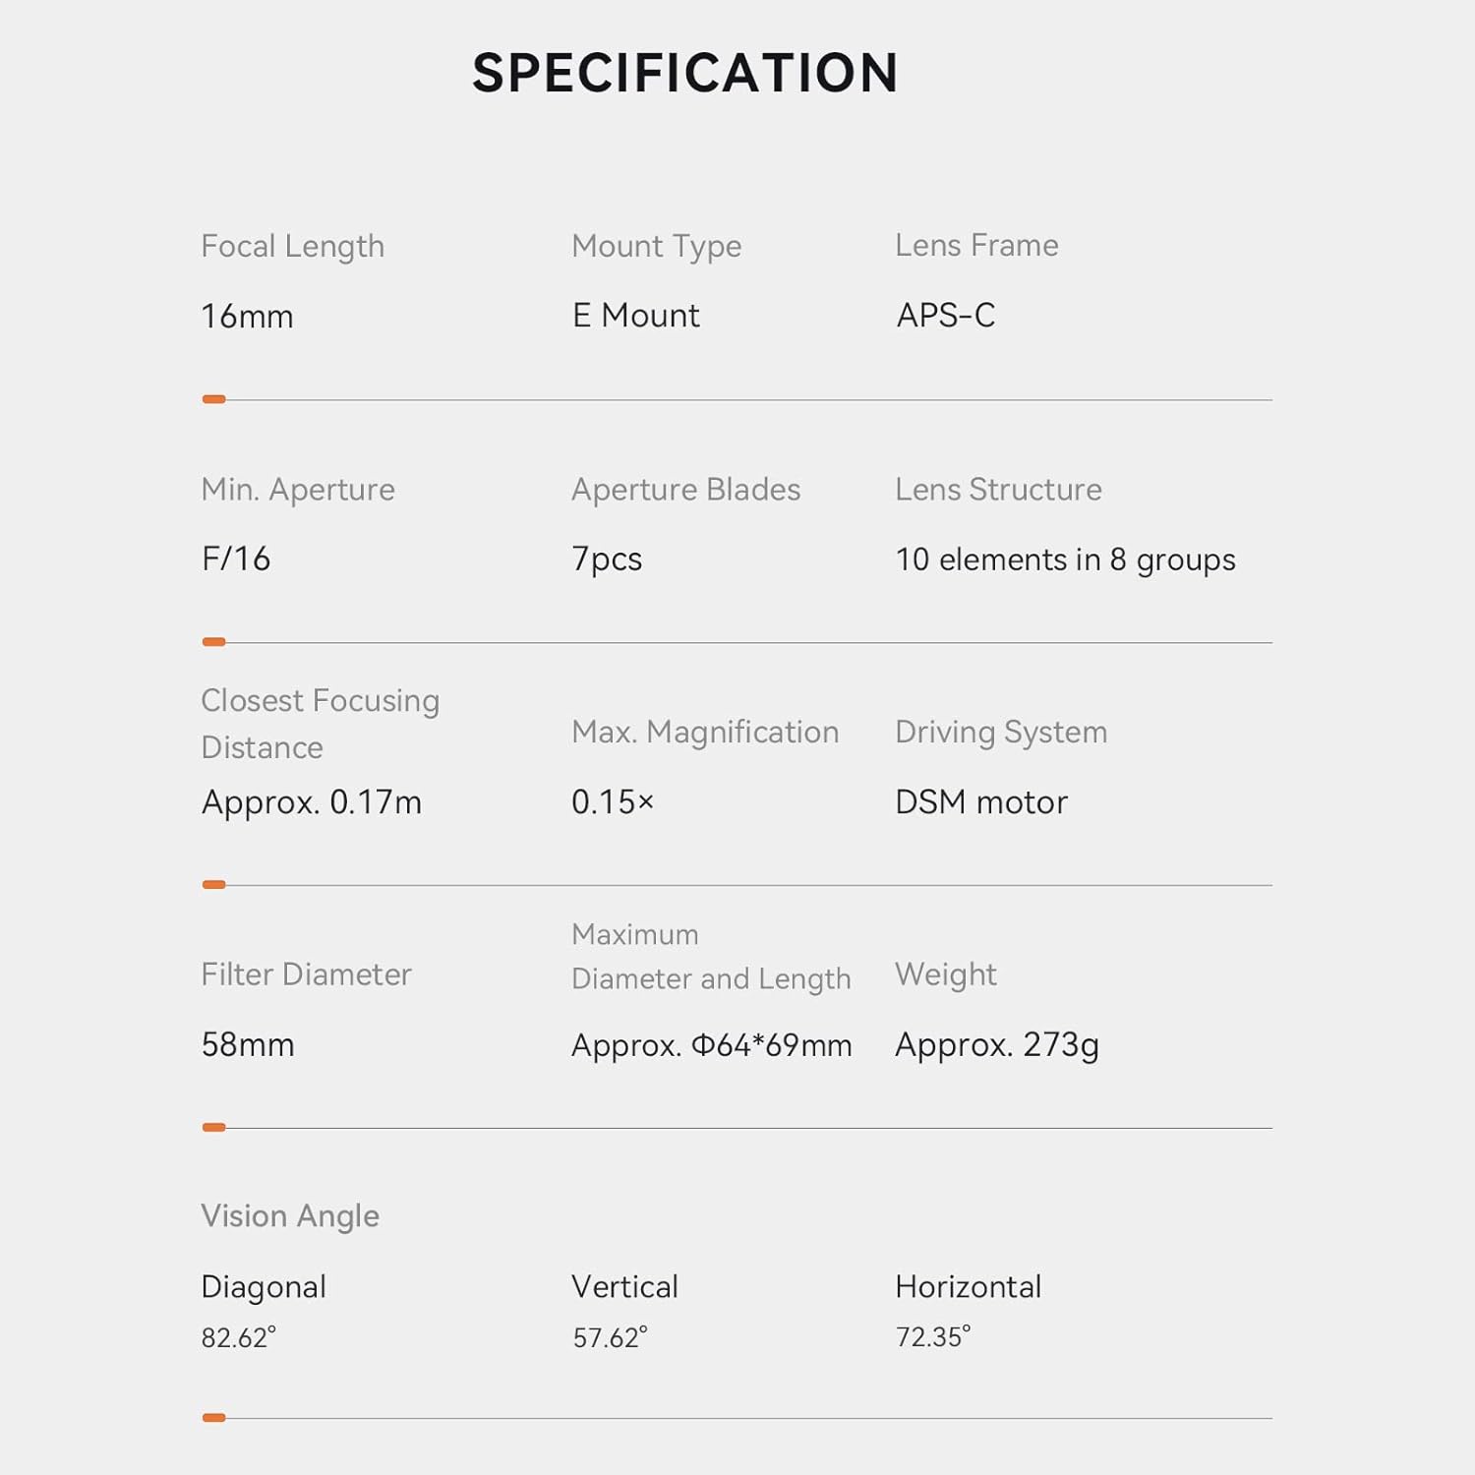
Task: Select the F/16 aperture value
Action: coord(235,559)
